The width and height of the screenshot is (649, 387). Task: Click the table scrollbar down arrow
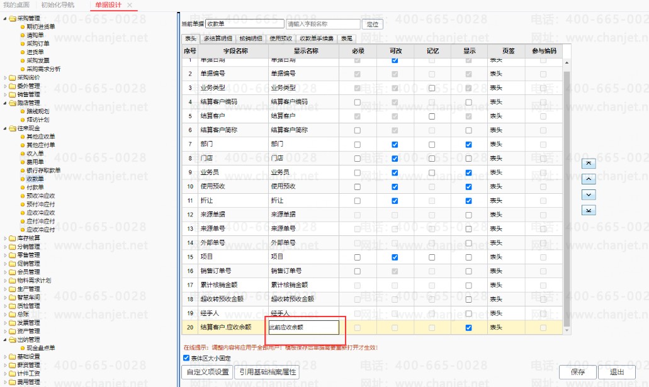tap(567, 330)
